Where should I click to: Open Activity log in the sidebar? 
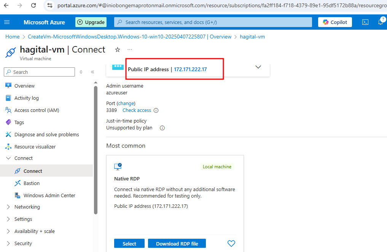click(26, 98)
